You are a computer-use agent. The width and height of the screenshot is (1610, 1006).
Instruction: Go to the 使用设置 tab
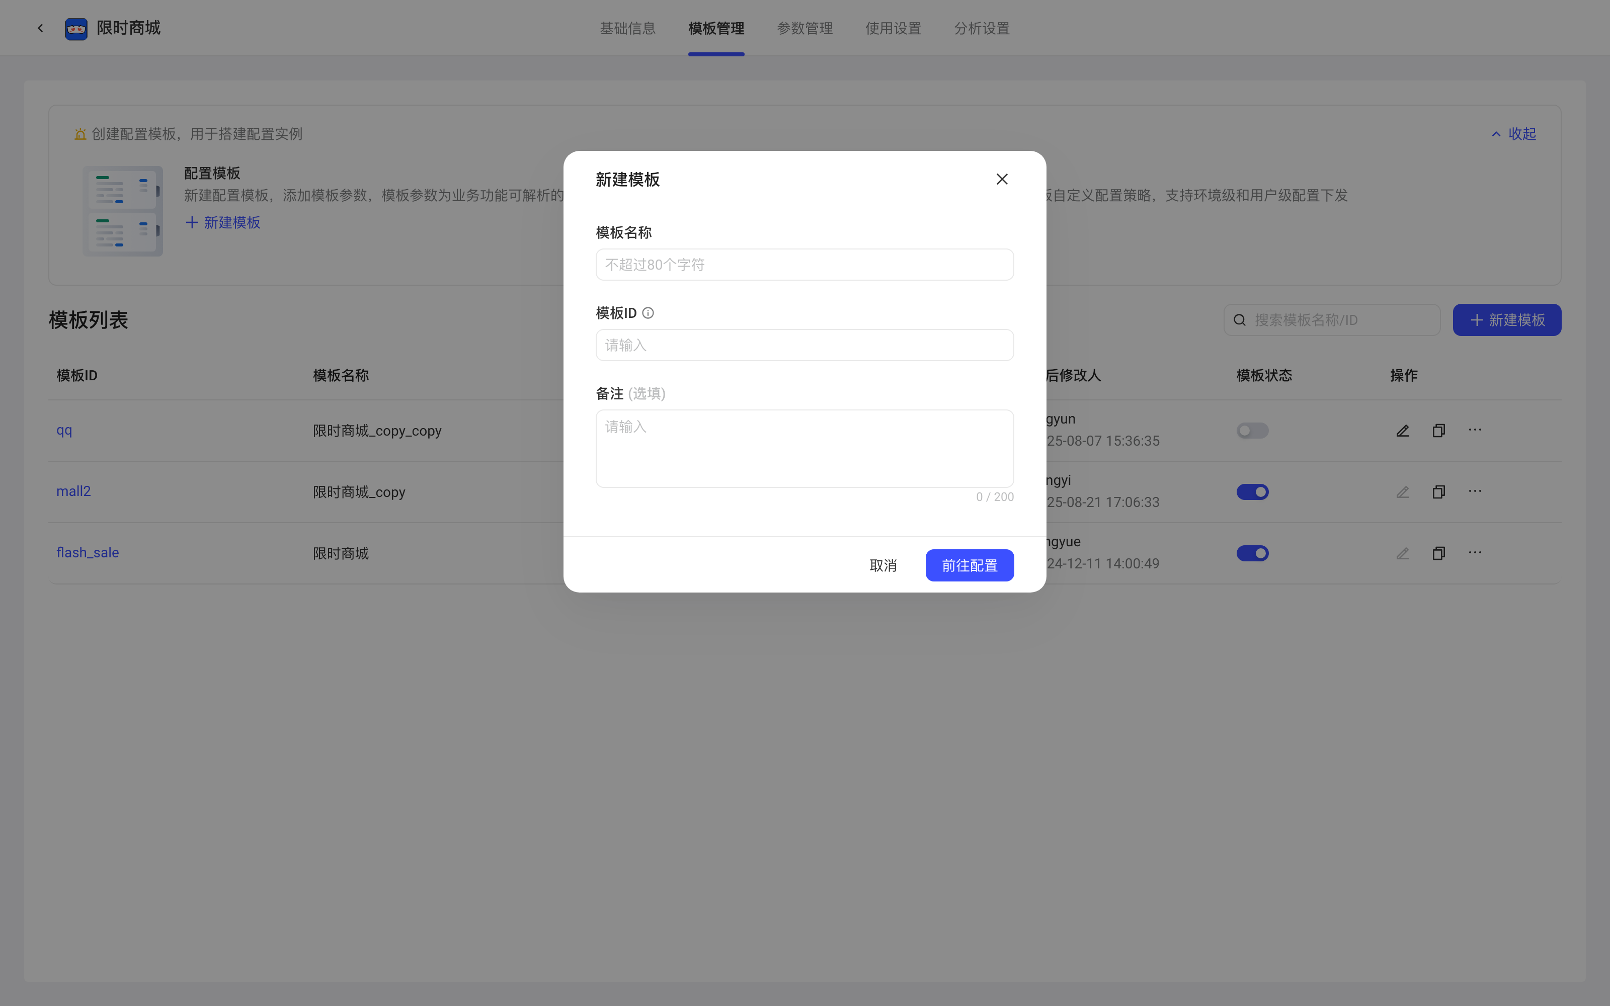pyautogui.click(x=893, y=28)
